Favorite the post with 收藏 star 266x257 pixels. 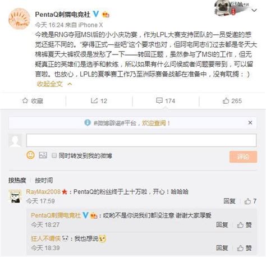(33, 101)
